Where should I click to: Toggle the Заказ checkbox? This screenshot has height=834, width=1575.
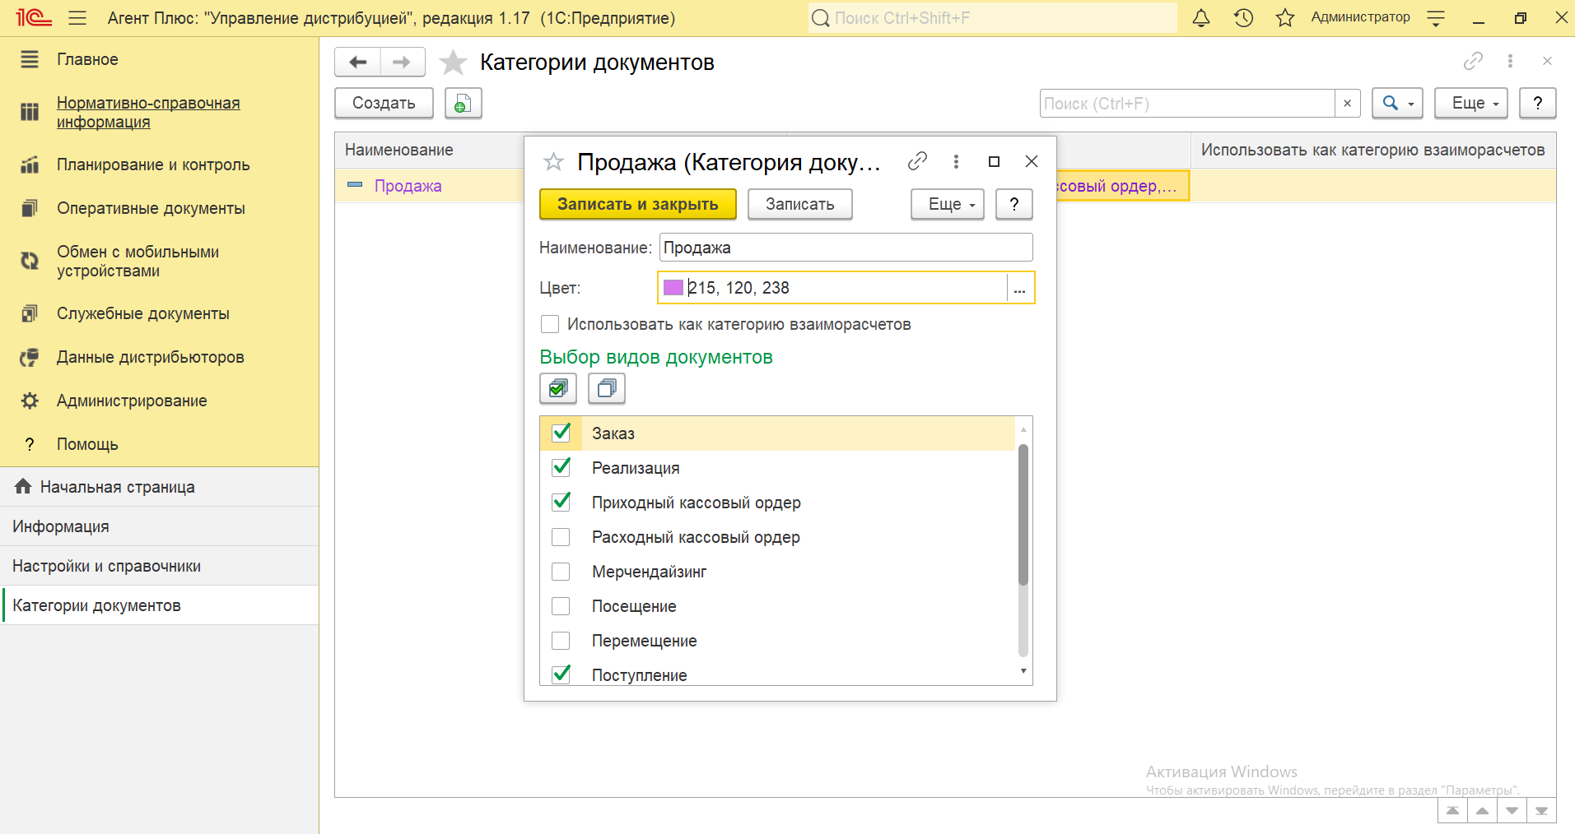(x=562, y=433)
